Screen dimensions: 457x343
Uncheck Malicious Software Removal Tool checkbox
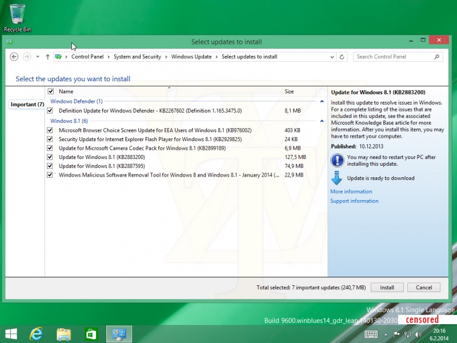[50, 175]
